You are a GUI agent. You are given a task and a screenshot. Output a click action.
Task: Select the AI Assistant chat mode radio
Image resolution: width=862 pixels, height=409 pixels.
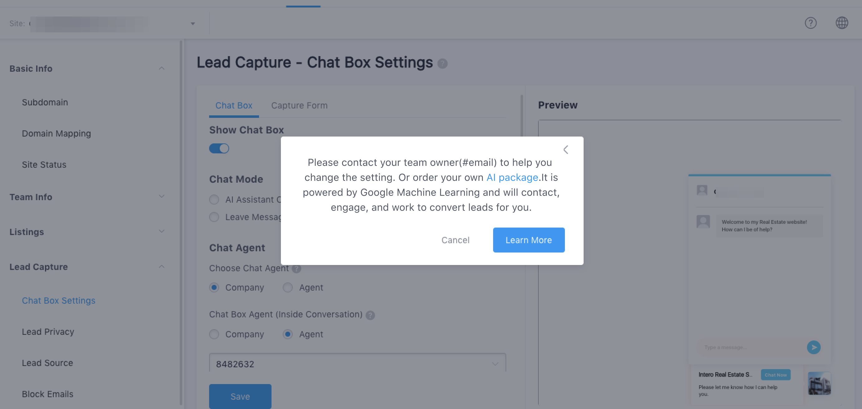point(214,200)
